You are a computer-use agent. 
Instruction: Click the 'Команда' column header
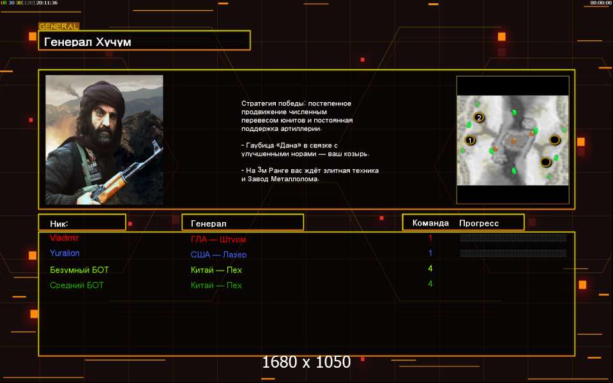coord(430,223)
